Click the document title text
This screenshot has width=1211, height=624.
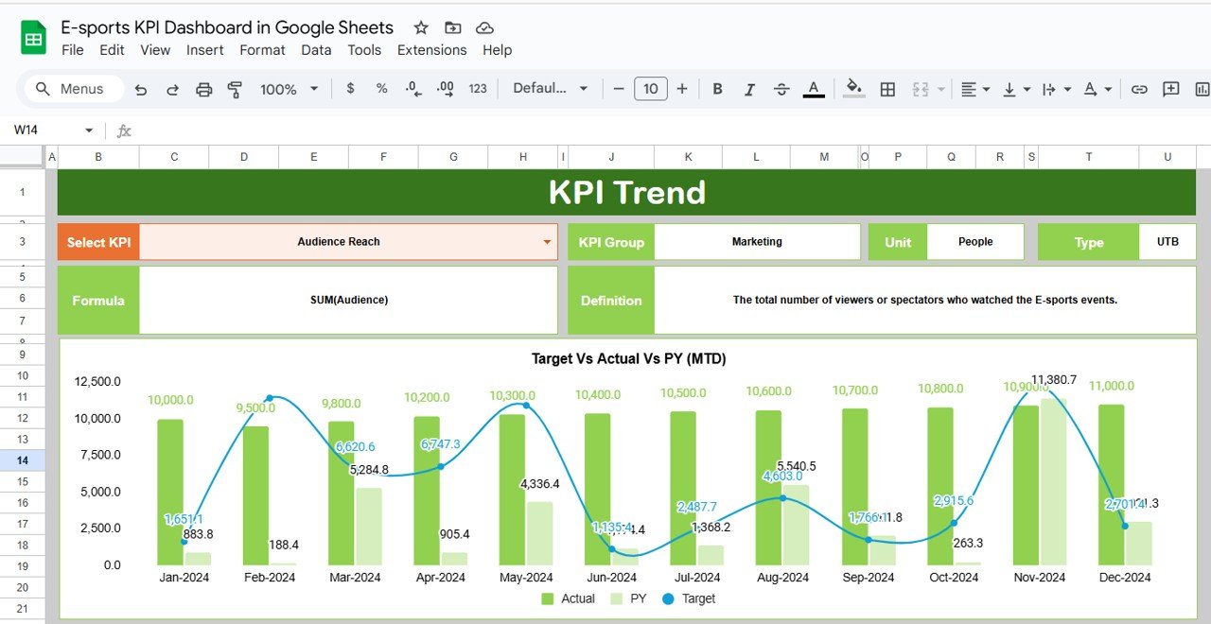[227, 27]
